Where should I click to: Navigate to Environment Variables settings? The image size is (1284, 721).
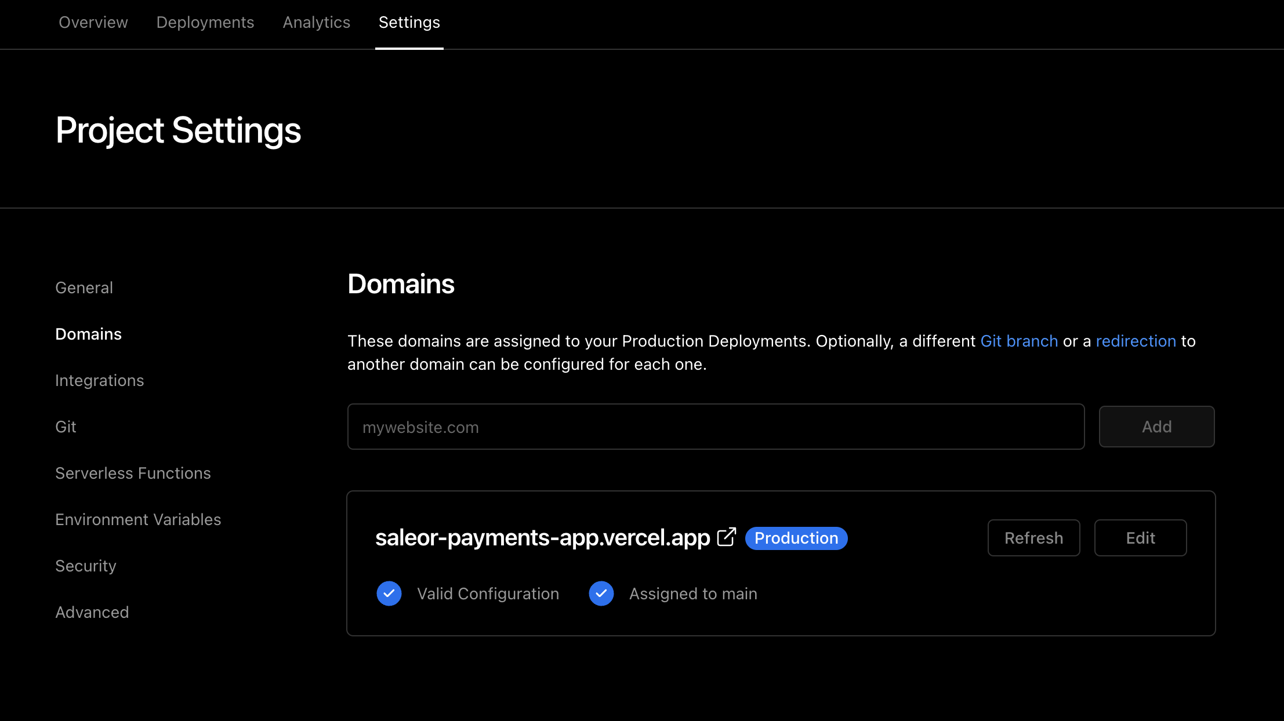138,519
